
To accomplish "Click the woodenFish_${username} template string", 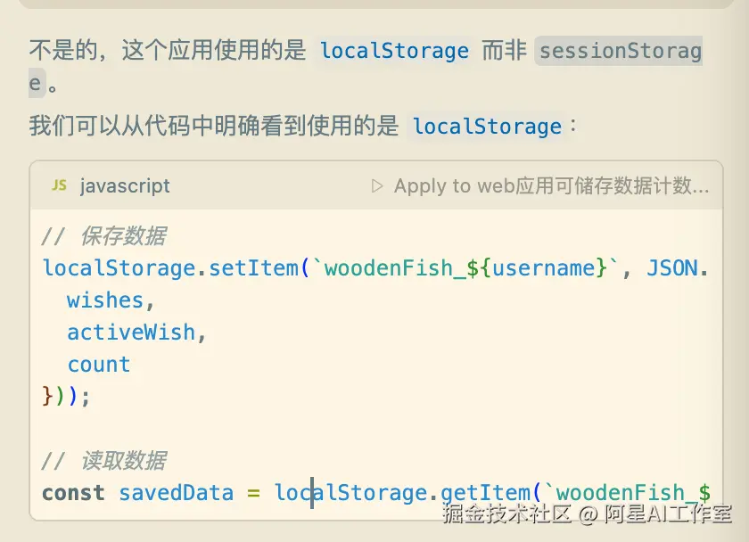I will 461,268.
